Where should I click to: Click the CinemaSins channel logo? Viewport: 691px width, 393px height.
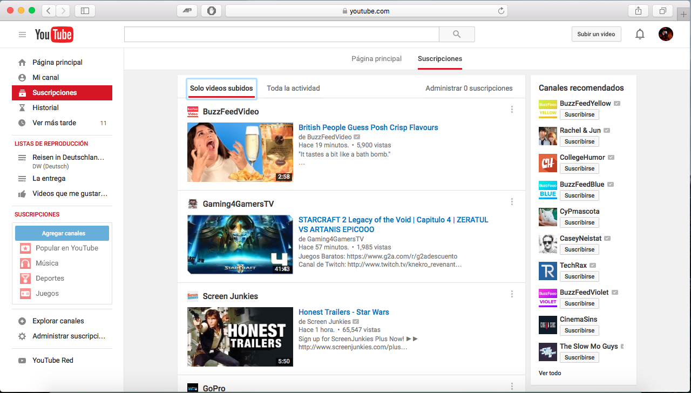[548, 325]
